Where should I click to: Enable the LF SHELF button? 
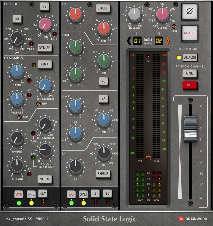point(103,174)
